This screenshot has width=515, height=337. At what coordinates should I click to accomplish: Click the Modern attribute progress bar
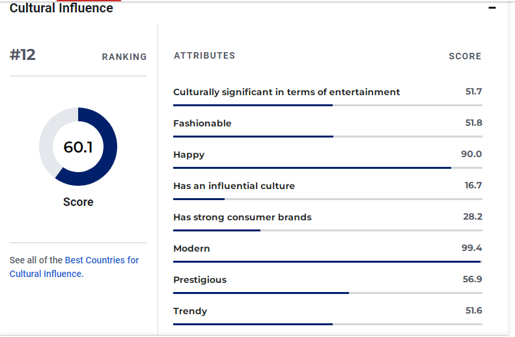click(x=327, y=261)
